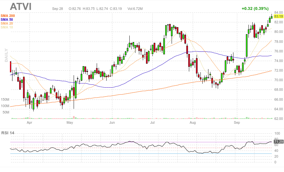Click the 84.00 price axis label
The image size is (284, 172).
coord(279,12)
